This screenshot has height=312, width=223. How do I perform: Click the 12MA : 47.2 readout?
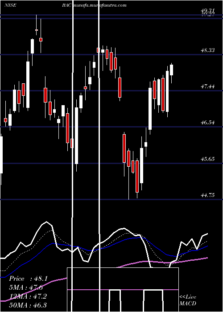tap(28, 296)
